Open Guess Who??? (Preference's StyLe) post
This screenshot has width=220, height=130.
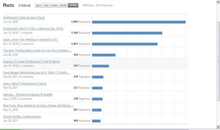click(x=25, y=83)
